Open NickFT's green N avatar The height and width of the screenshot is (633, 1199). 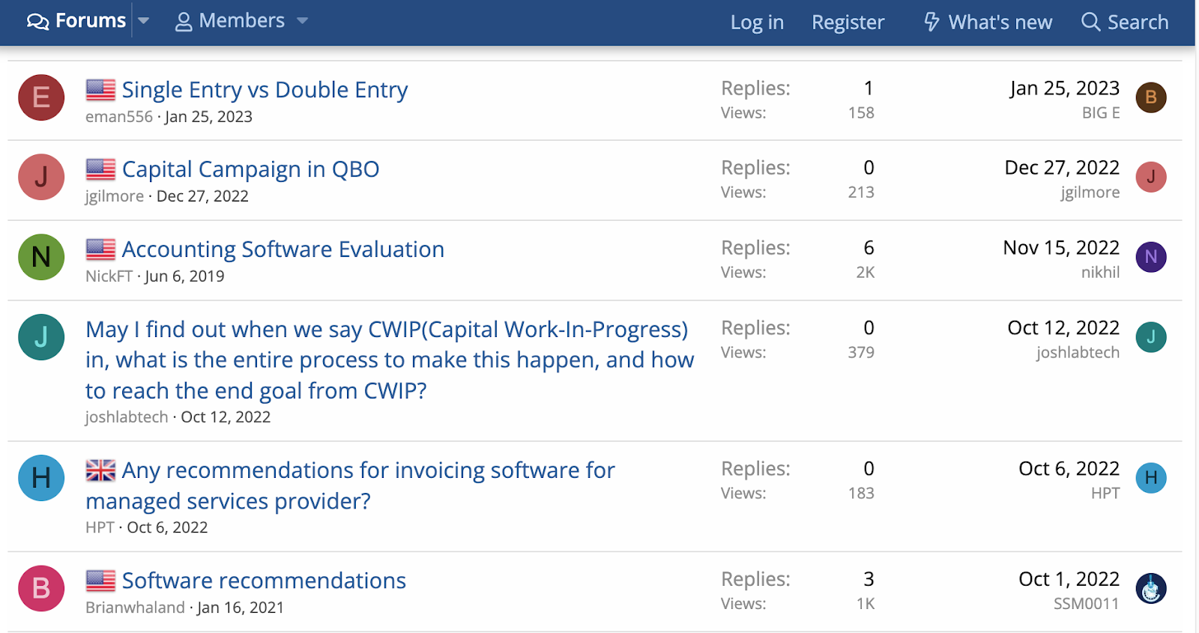tap(41, 257)
